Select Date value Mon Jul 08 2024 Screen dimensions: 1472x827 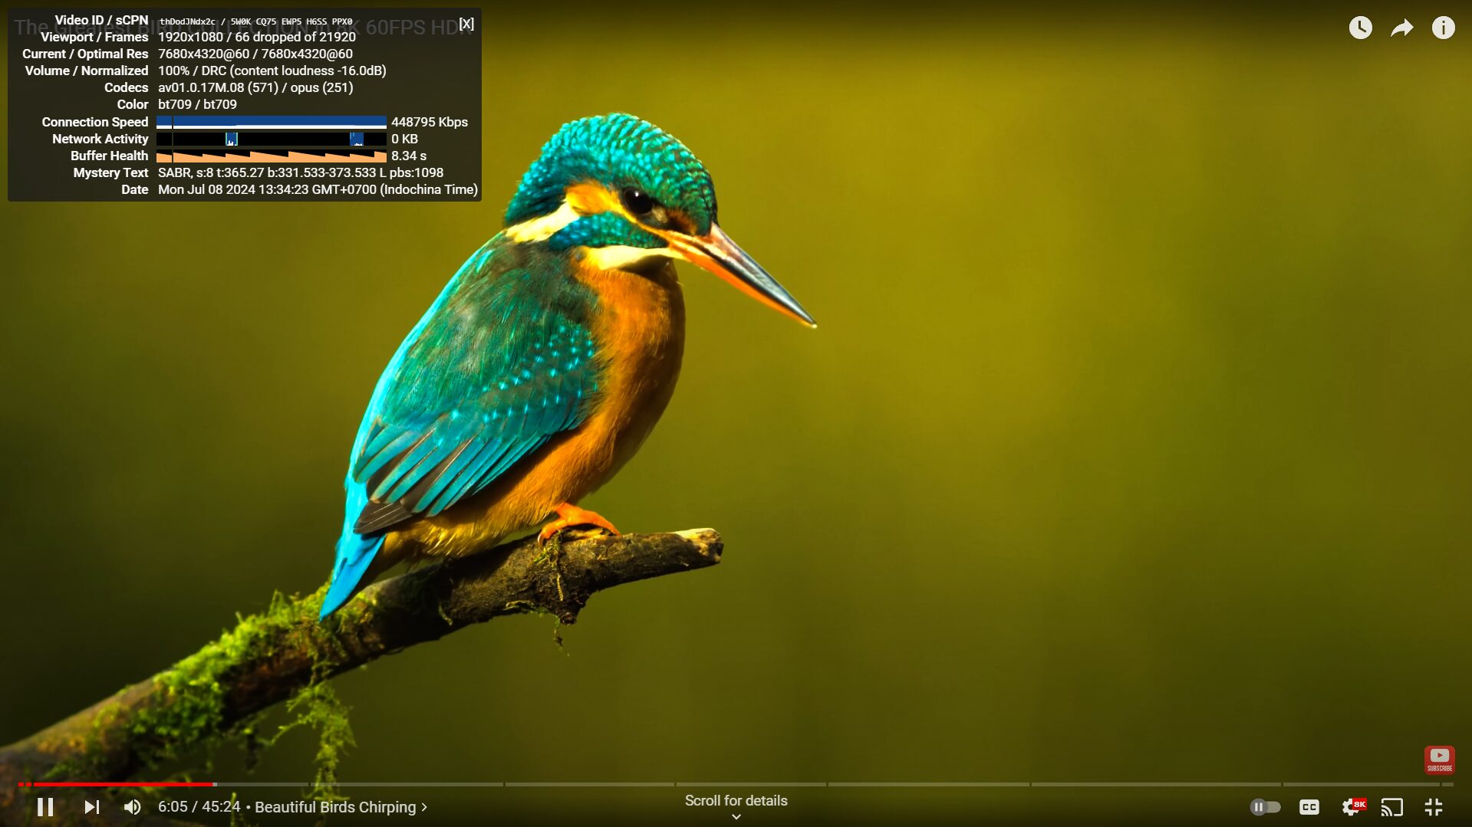pos(318,189)
